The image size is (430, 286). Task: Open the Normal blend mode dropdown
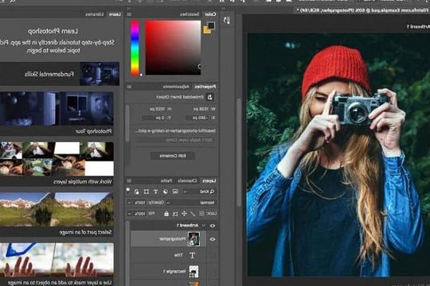click(191, 203)
